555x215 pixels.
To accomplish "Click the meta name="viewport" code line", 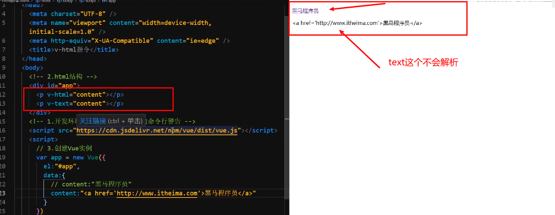I will tap(120, 23).
